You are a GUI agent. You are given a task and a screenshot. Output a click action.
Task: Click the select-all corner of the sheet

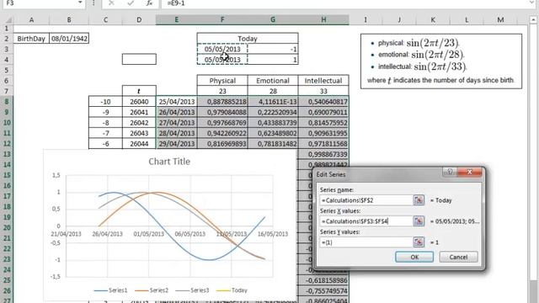(7, 20)
